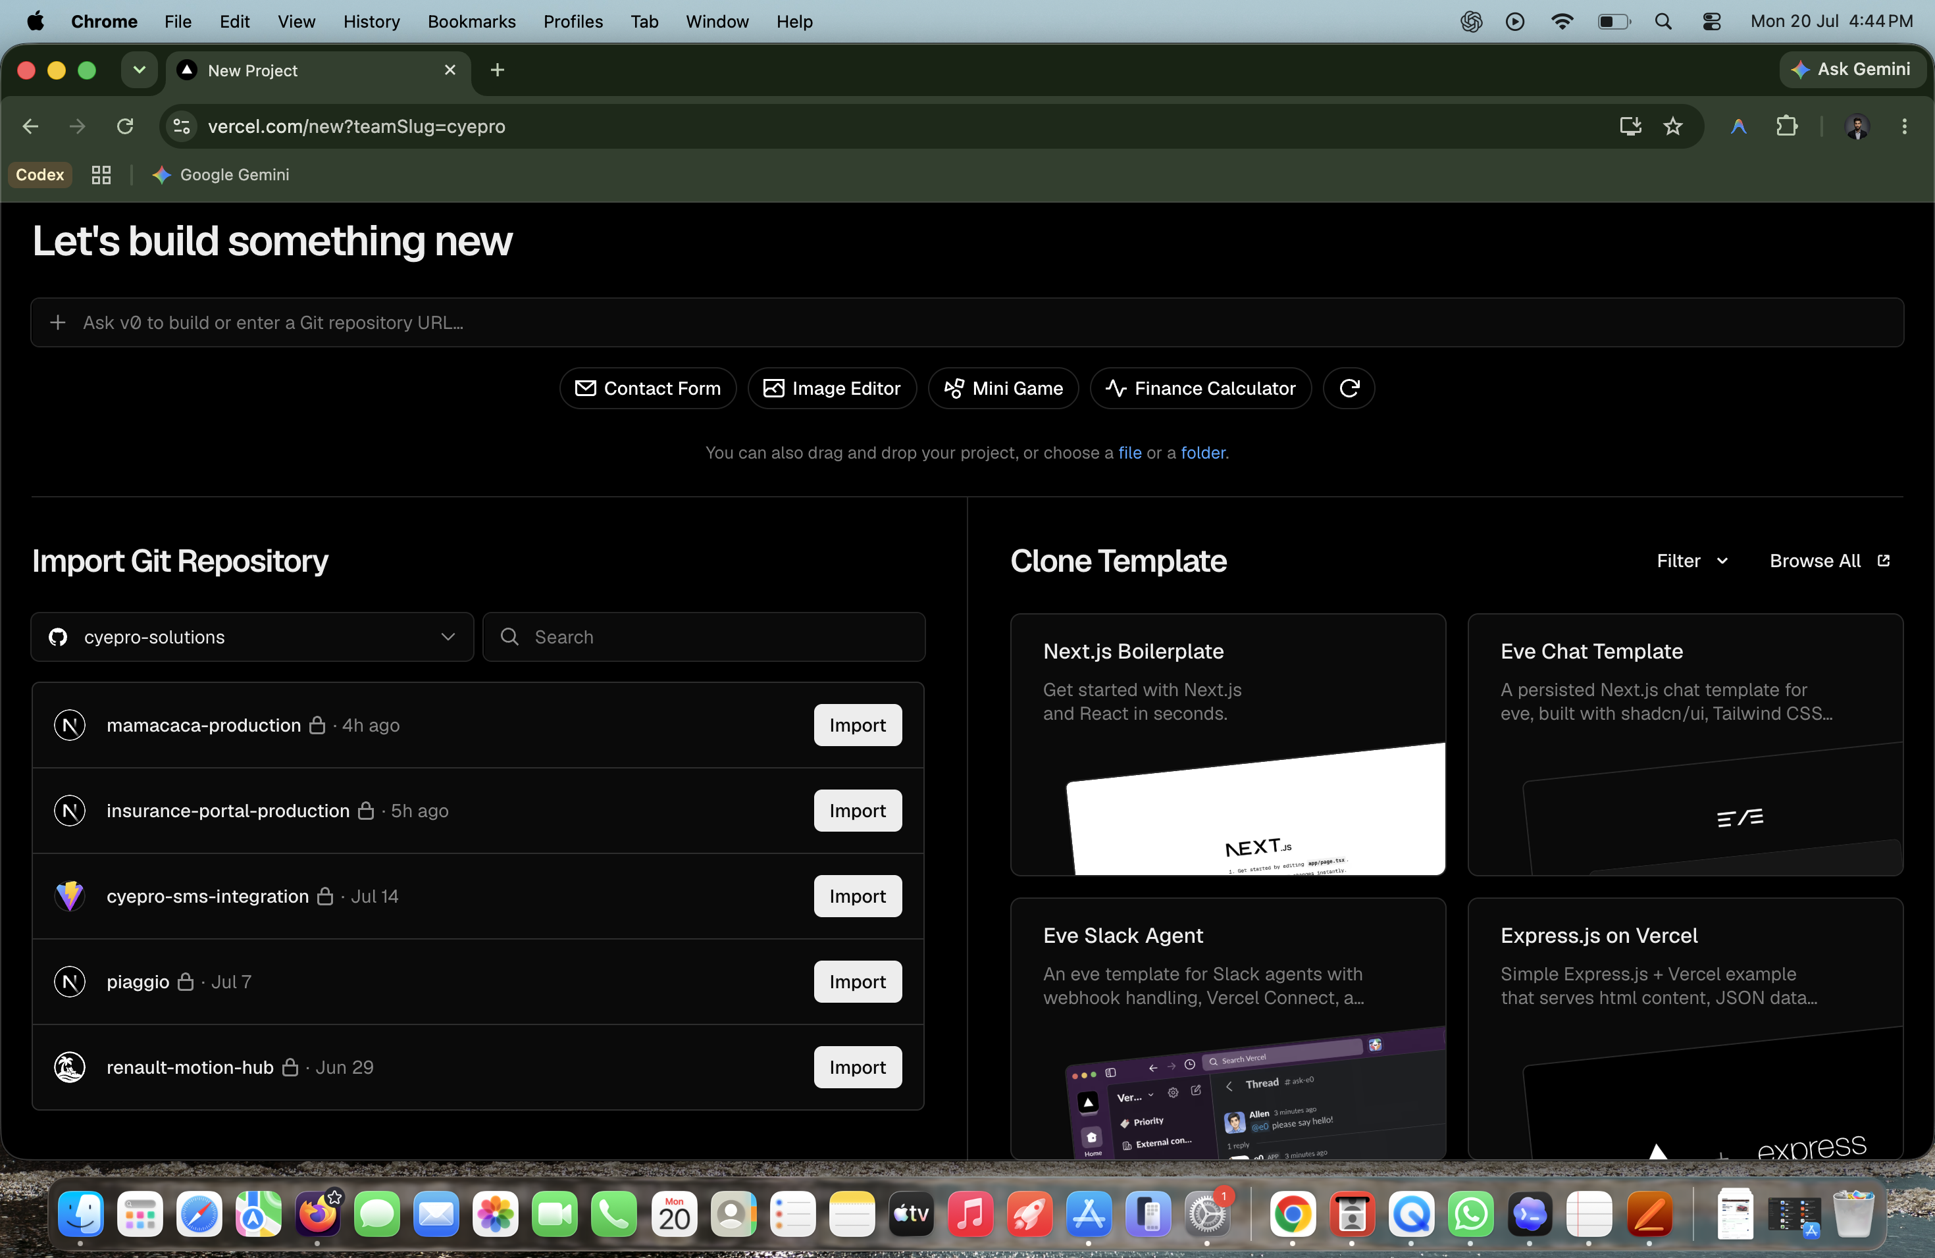Shuffle prompt suggestions with the refresh icon

1349,388
